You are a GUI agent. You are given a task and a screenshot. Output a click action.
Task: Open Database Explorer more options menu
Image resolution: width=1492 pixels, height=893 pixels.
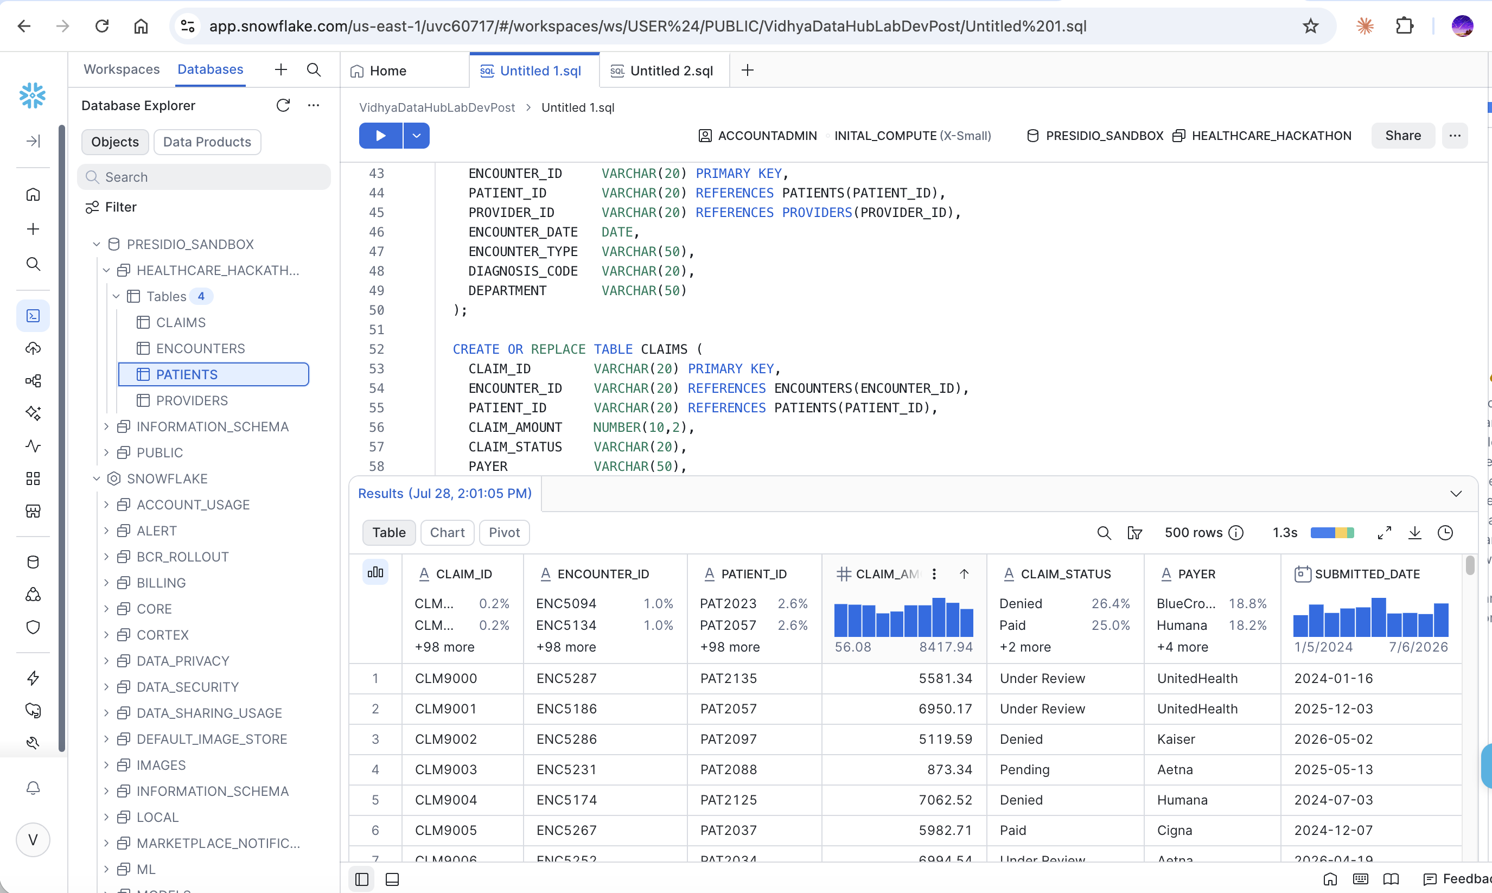pos(314,105)
